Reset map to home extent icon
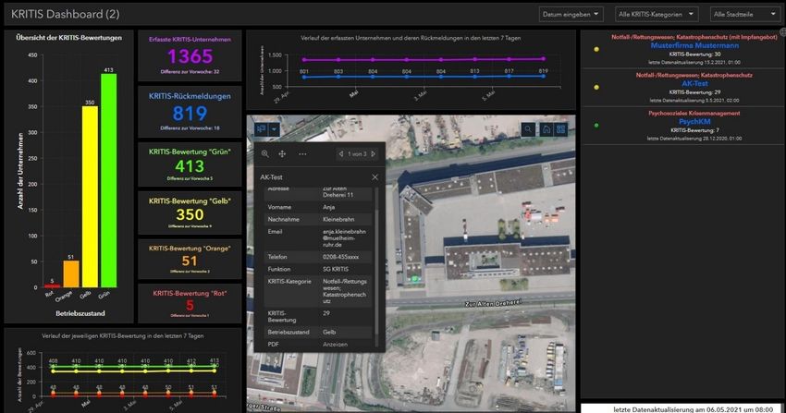The width and height of the screenshot is (786, 413). coord(547,129)
